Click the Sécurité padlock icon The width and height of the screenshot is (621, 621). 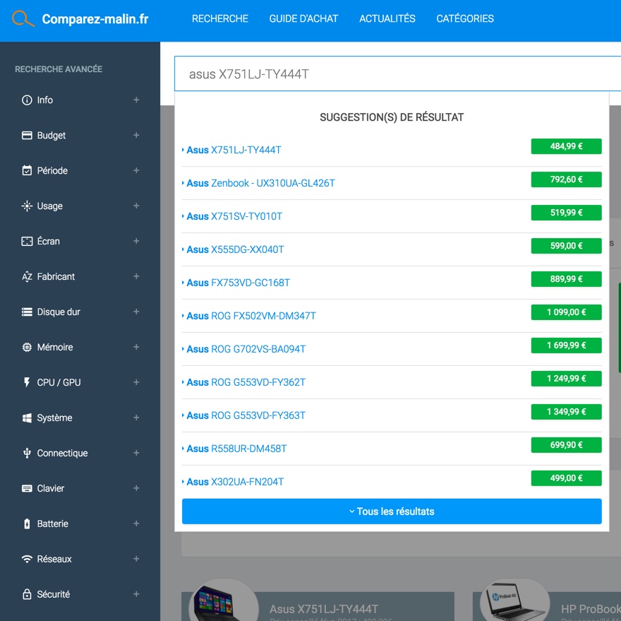[27, 595]
